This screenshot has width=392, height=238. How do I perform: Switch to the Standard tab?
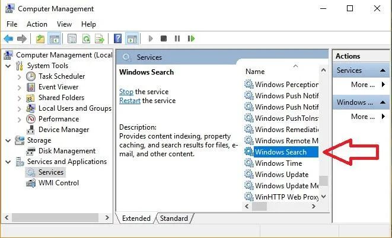[x=174, y=218]
